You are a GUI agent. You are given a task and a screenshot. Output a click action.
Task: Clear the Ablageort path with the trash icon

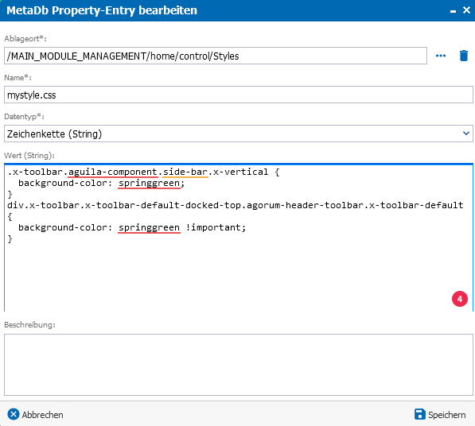464,56
